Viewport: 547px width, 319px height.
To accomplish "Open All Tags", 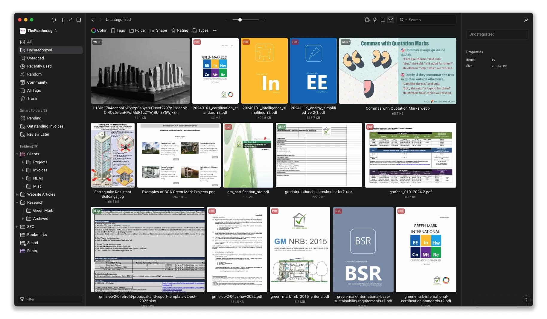I will tap(51, 91).
